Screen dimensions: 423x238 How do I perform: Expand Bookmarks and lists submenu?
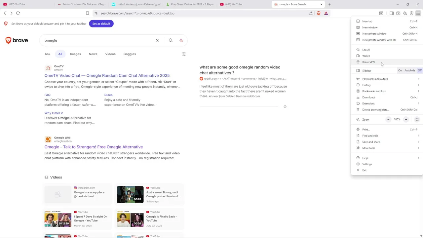pos(387,91)
